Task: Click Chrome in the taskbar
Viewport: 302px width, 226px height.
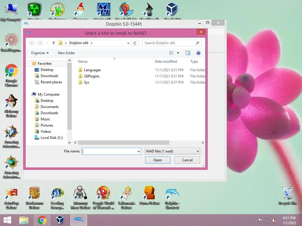Action: coord(42,220)
